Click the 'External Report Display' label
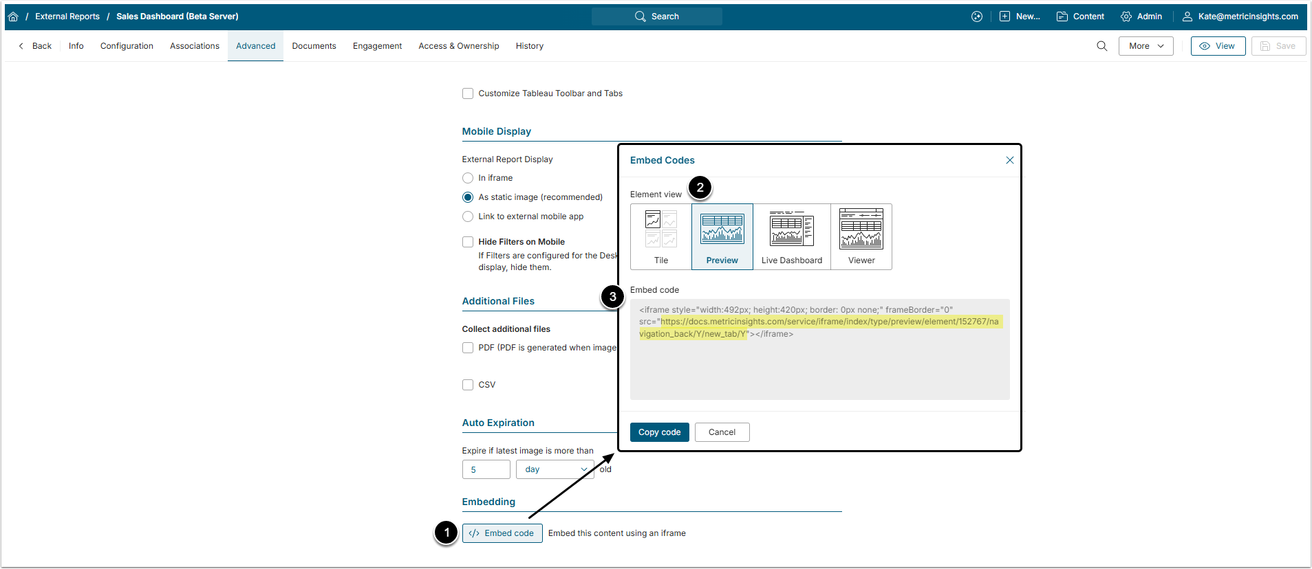The image size is (1312, 569). (508, 159)
